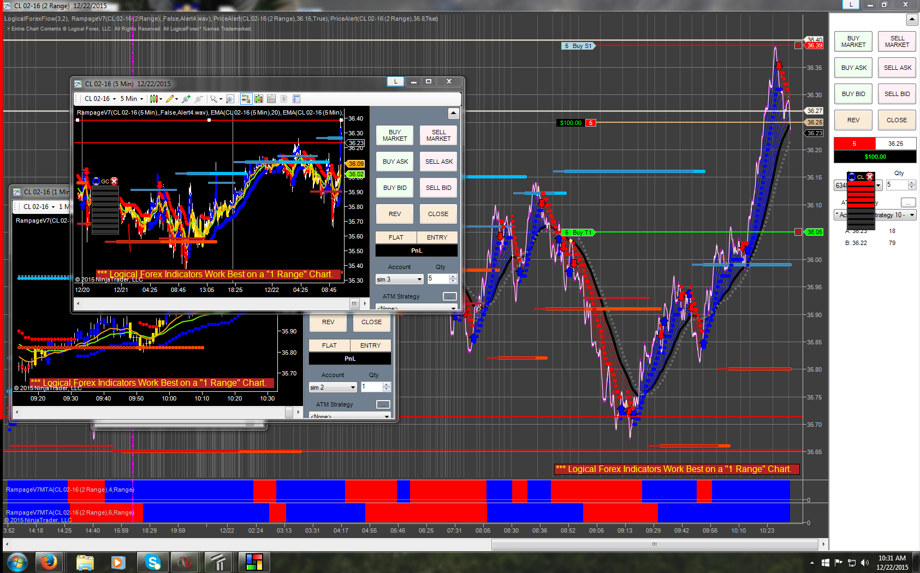Click the blue A icon on CL mini ladder
The height and width of the screenshot is (573, 920).
[851, 177]
